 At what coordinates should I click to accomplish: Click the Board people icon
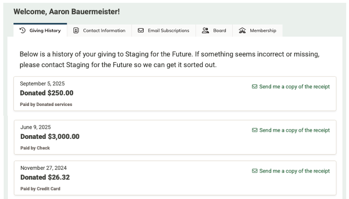pos(206,31)
